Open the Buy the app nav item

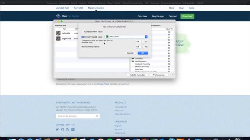click(x=158, y=16)
